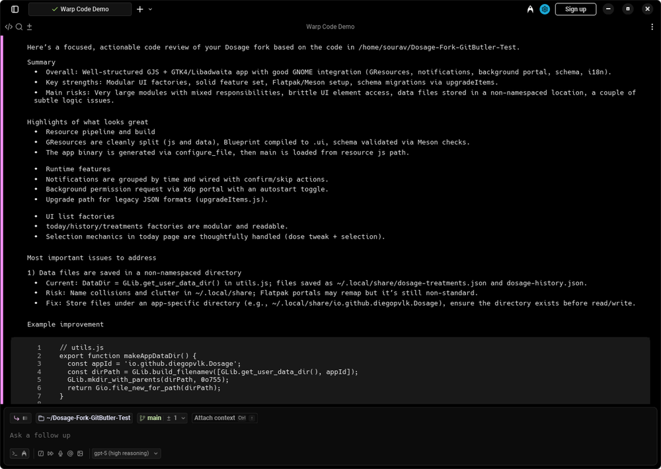Open a new tab with the plus icon
The image size is (661, 469).
[140, 9]
